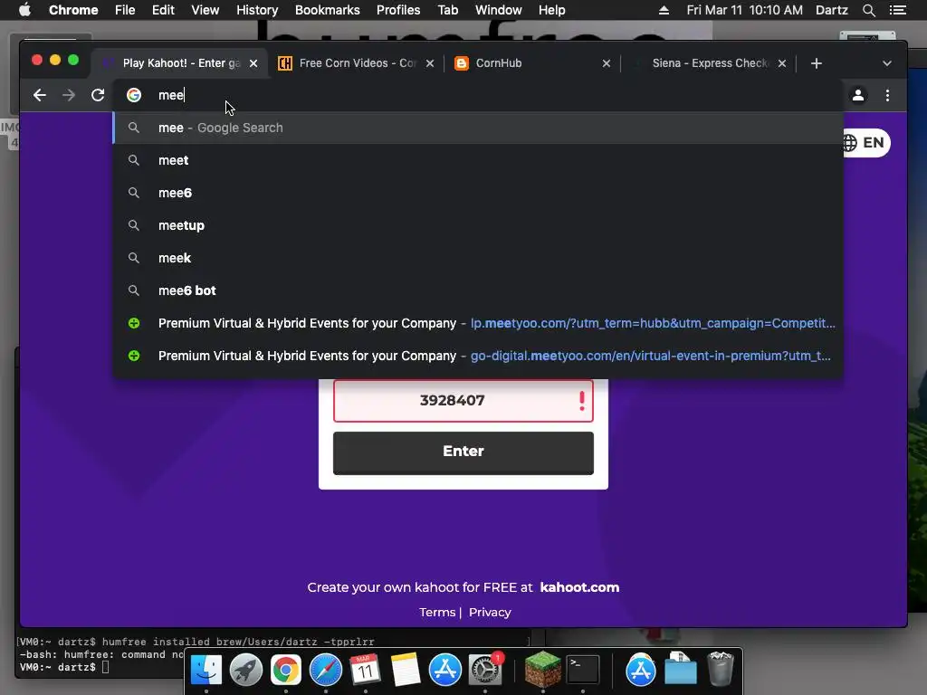Click the Terminal window prompt line
927x695 pixels.
coord(64,667)
